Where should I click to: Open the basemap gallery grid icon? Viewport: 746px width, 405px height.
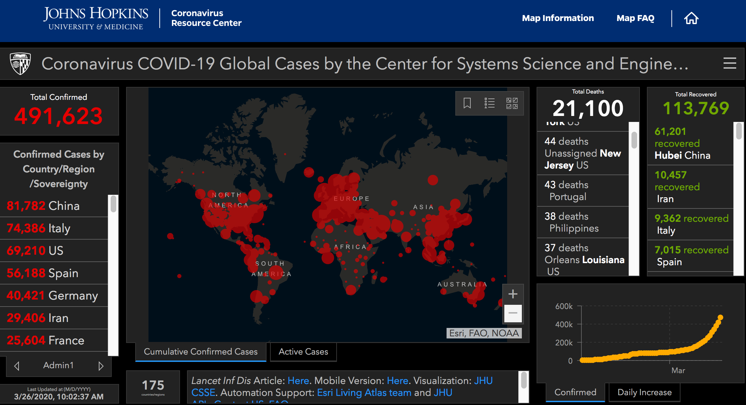coord(512,103)
